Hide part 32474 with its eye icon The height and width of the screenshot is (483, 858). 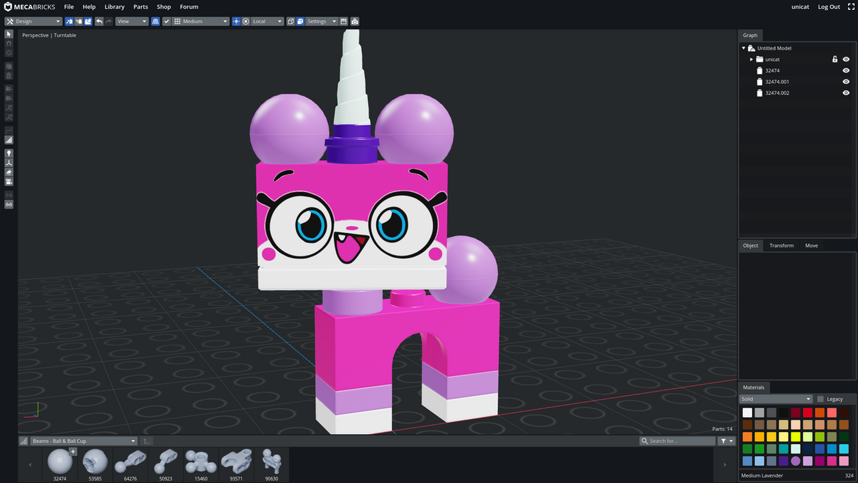click(846, 70)
